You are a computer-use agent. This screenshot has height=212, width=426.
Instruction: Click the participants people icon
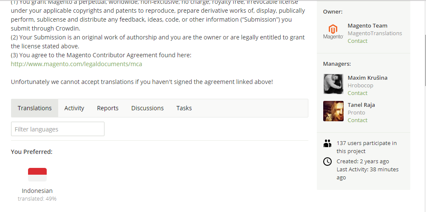(327, 143)
